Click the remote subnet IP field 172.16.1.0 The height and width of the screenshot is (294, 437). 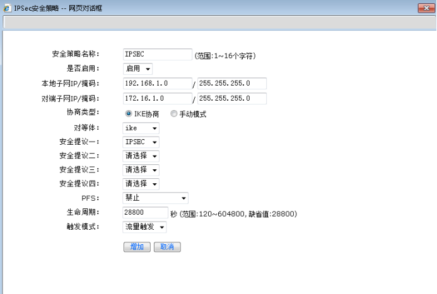pos(158,98)
